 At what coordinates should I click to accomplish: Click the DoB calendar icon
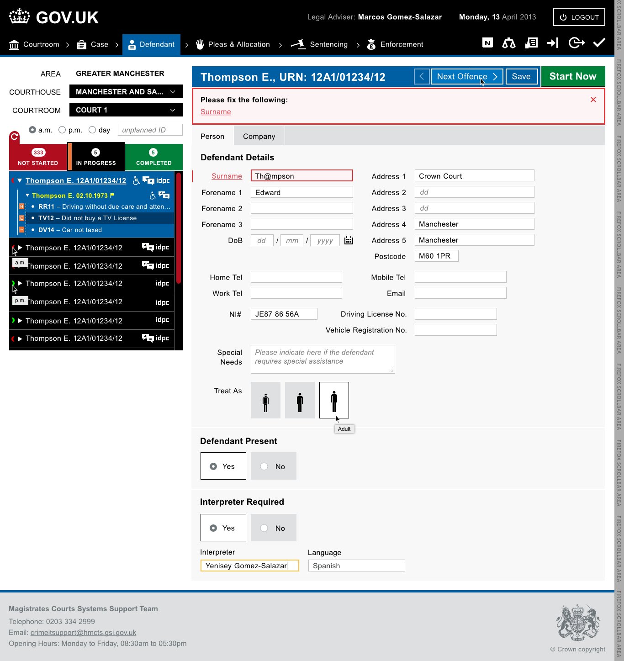tap(349, 240)
